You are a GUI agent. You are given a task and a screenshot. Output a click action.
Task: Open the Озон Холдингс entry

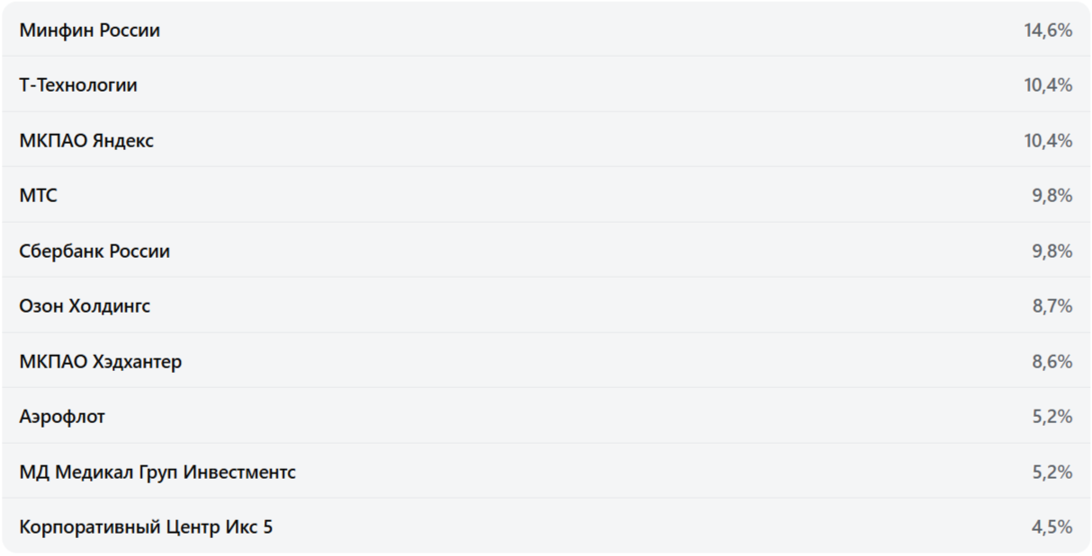(85, 306)
